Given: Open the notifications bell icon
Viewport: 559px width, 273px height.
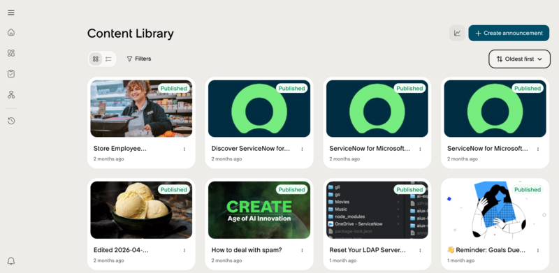Looking at the screenshot, I should [11, 261].
